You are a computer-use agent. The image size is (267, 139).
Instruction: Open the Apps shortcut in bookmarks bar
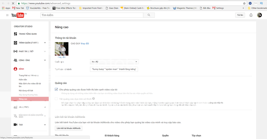coord(6,8)
